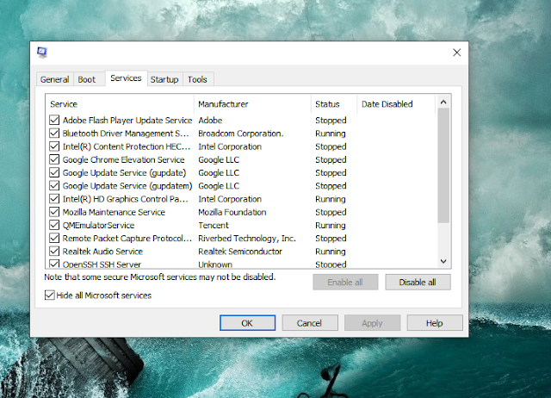The width and height of the screenshot is (551, 398).
Task: Open the Boot tab
Action: [86, 79]
